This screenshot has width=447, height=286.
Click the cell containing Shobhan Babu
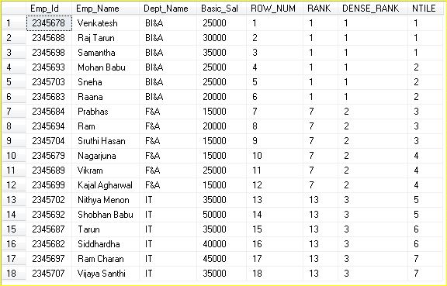coord(106,215)
